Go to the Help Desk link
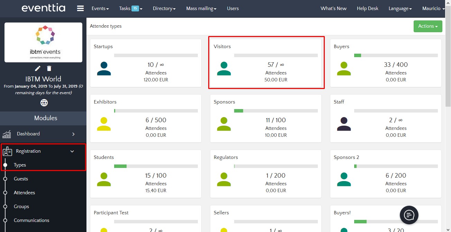Image resolution: width=451 pixels, height=232 pixels. click(367, 8)
